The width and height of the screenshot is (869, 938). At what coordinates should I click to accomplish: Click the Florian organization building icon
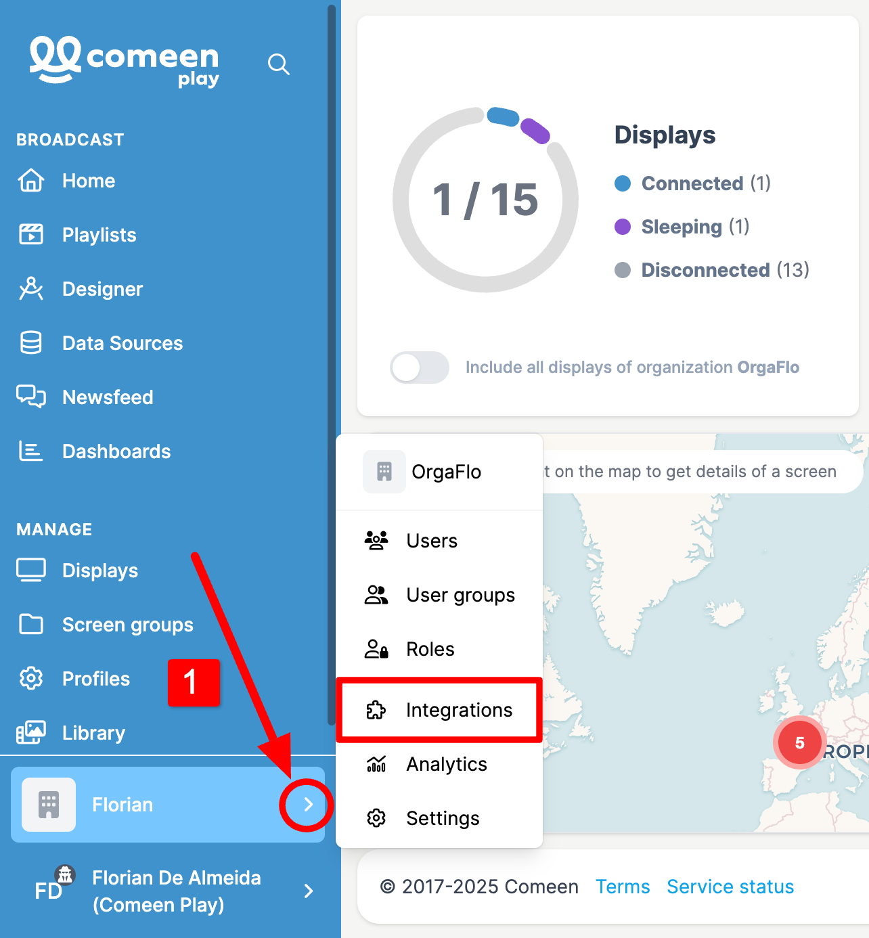tap(49, 805)
